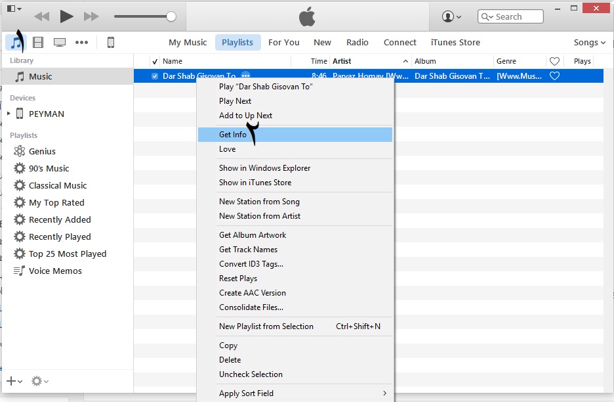Choose New Playlist from Selection

[295, 326]
